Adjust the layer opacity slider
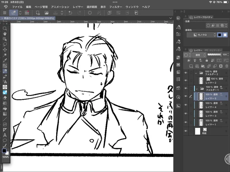The height and width of the screenshot is (172, 230). pyautogui.click(x=214, y=55)
